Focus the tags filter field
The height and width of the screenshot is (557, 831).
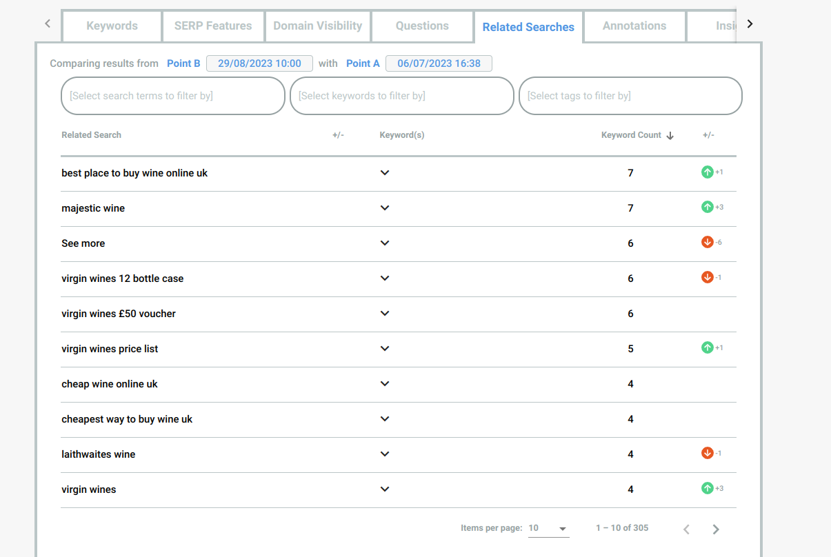[630, 96]
